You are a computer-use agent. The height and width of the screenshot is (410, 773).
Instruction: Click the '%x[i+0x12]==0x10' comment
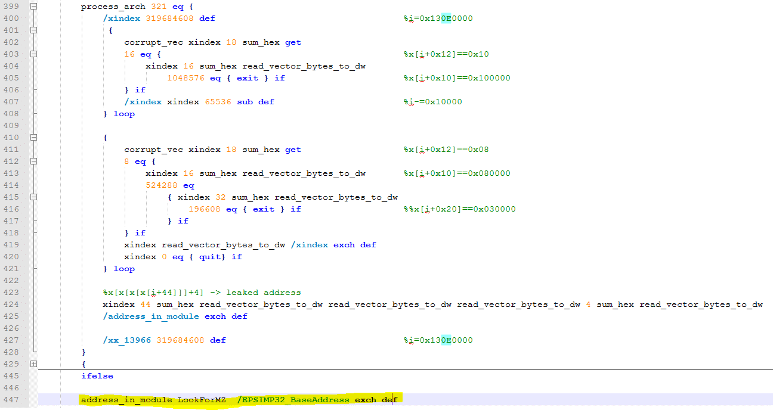(x=446, y=54)
